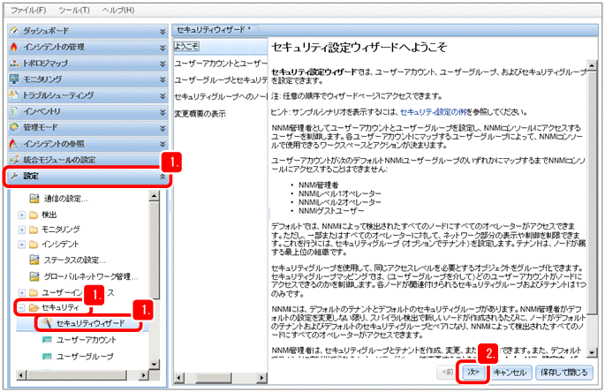Expand the トポロジマップ chevron
Viewport: 605px width, 392px height.
click(x=163, y=64)
